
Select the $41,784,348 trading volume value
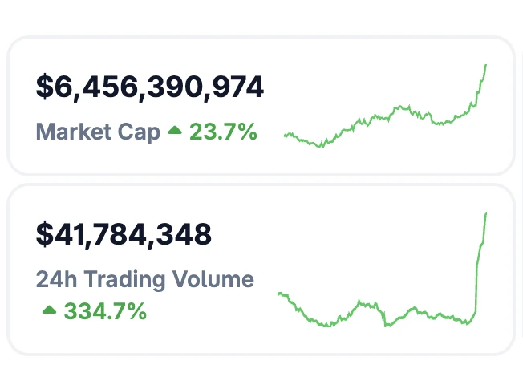124,234
